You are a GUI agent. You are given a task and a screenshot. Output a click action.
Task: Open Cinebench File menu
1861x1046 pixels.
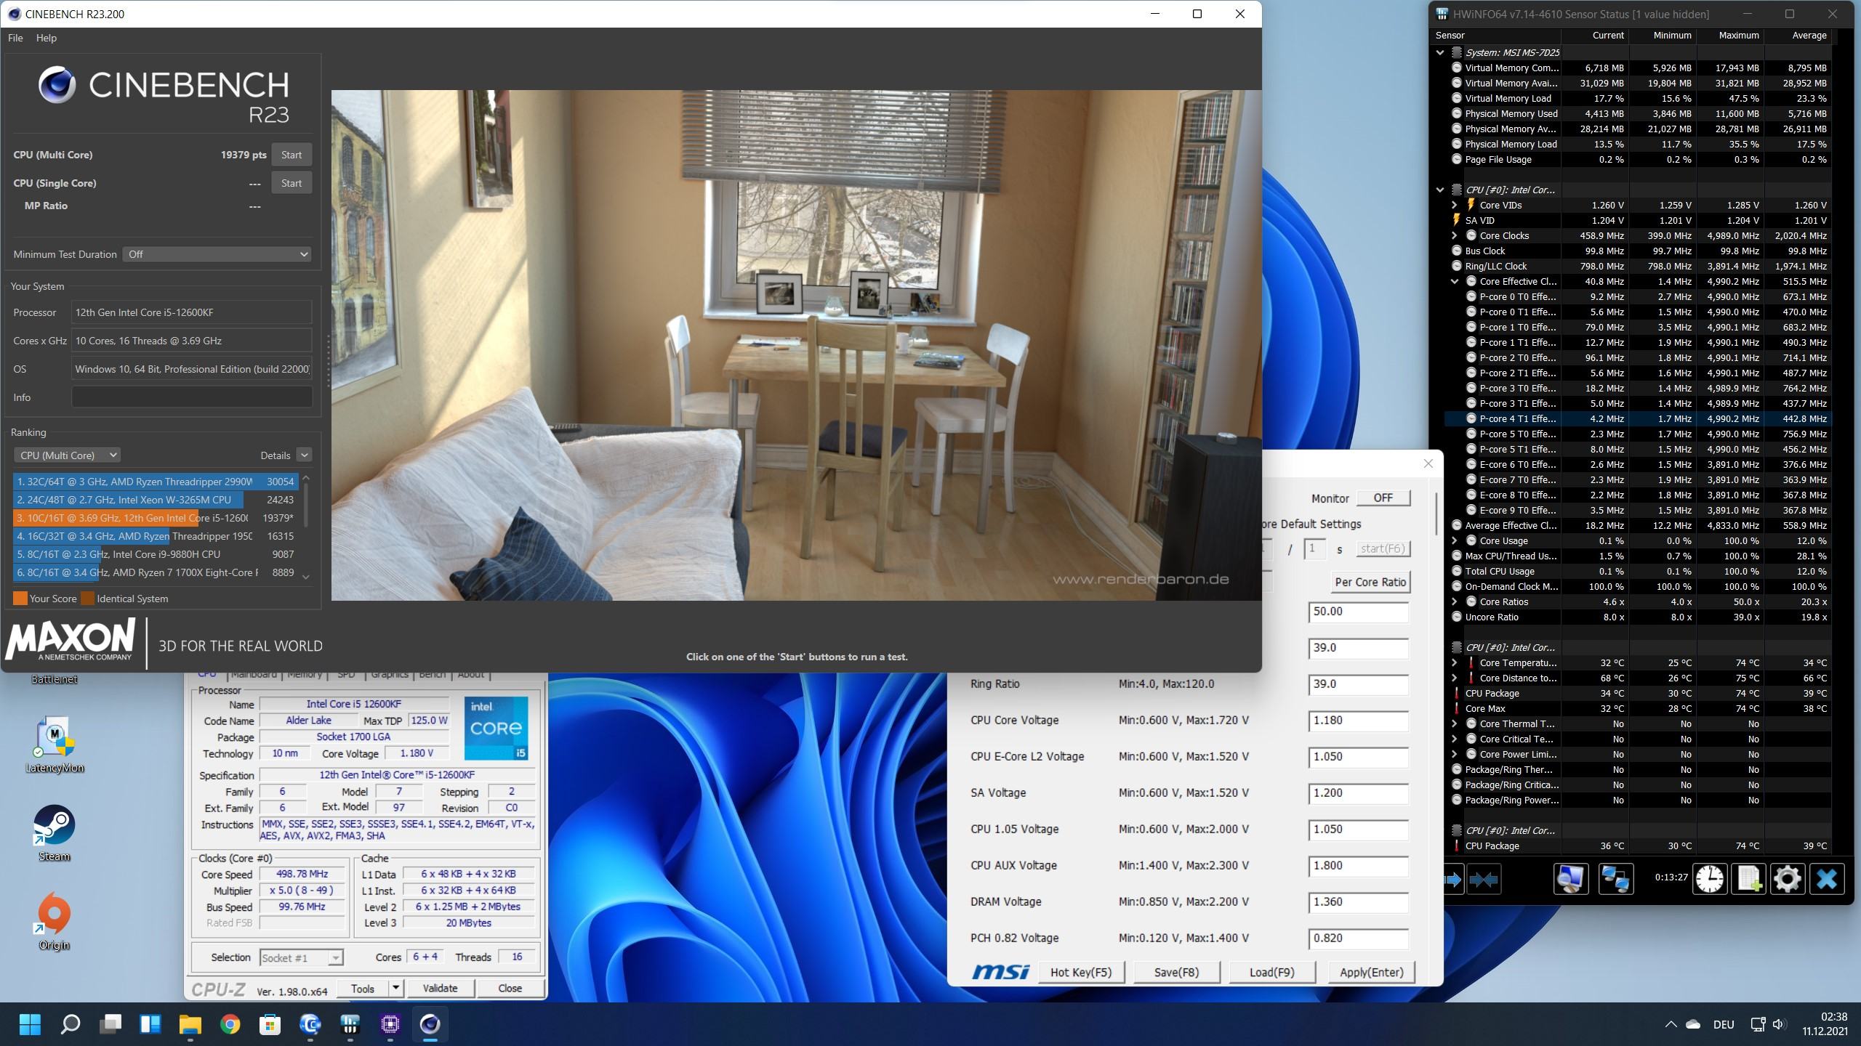(15, 38)
